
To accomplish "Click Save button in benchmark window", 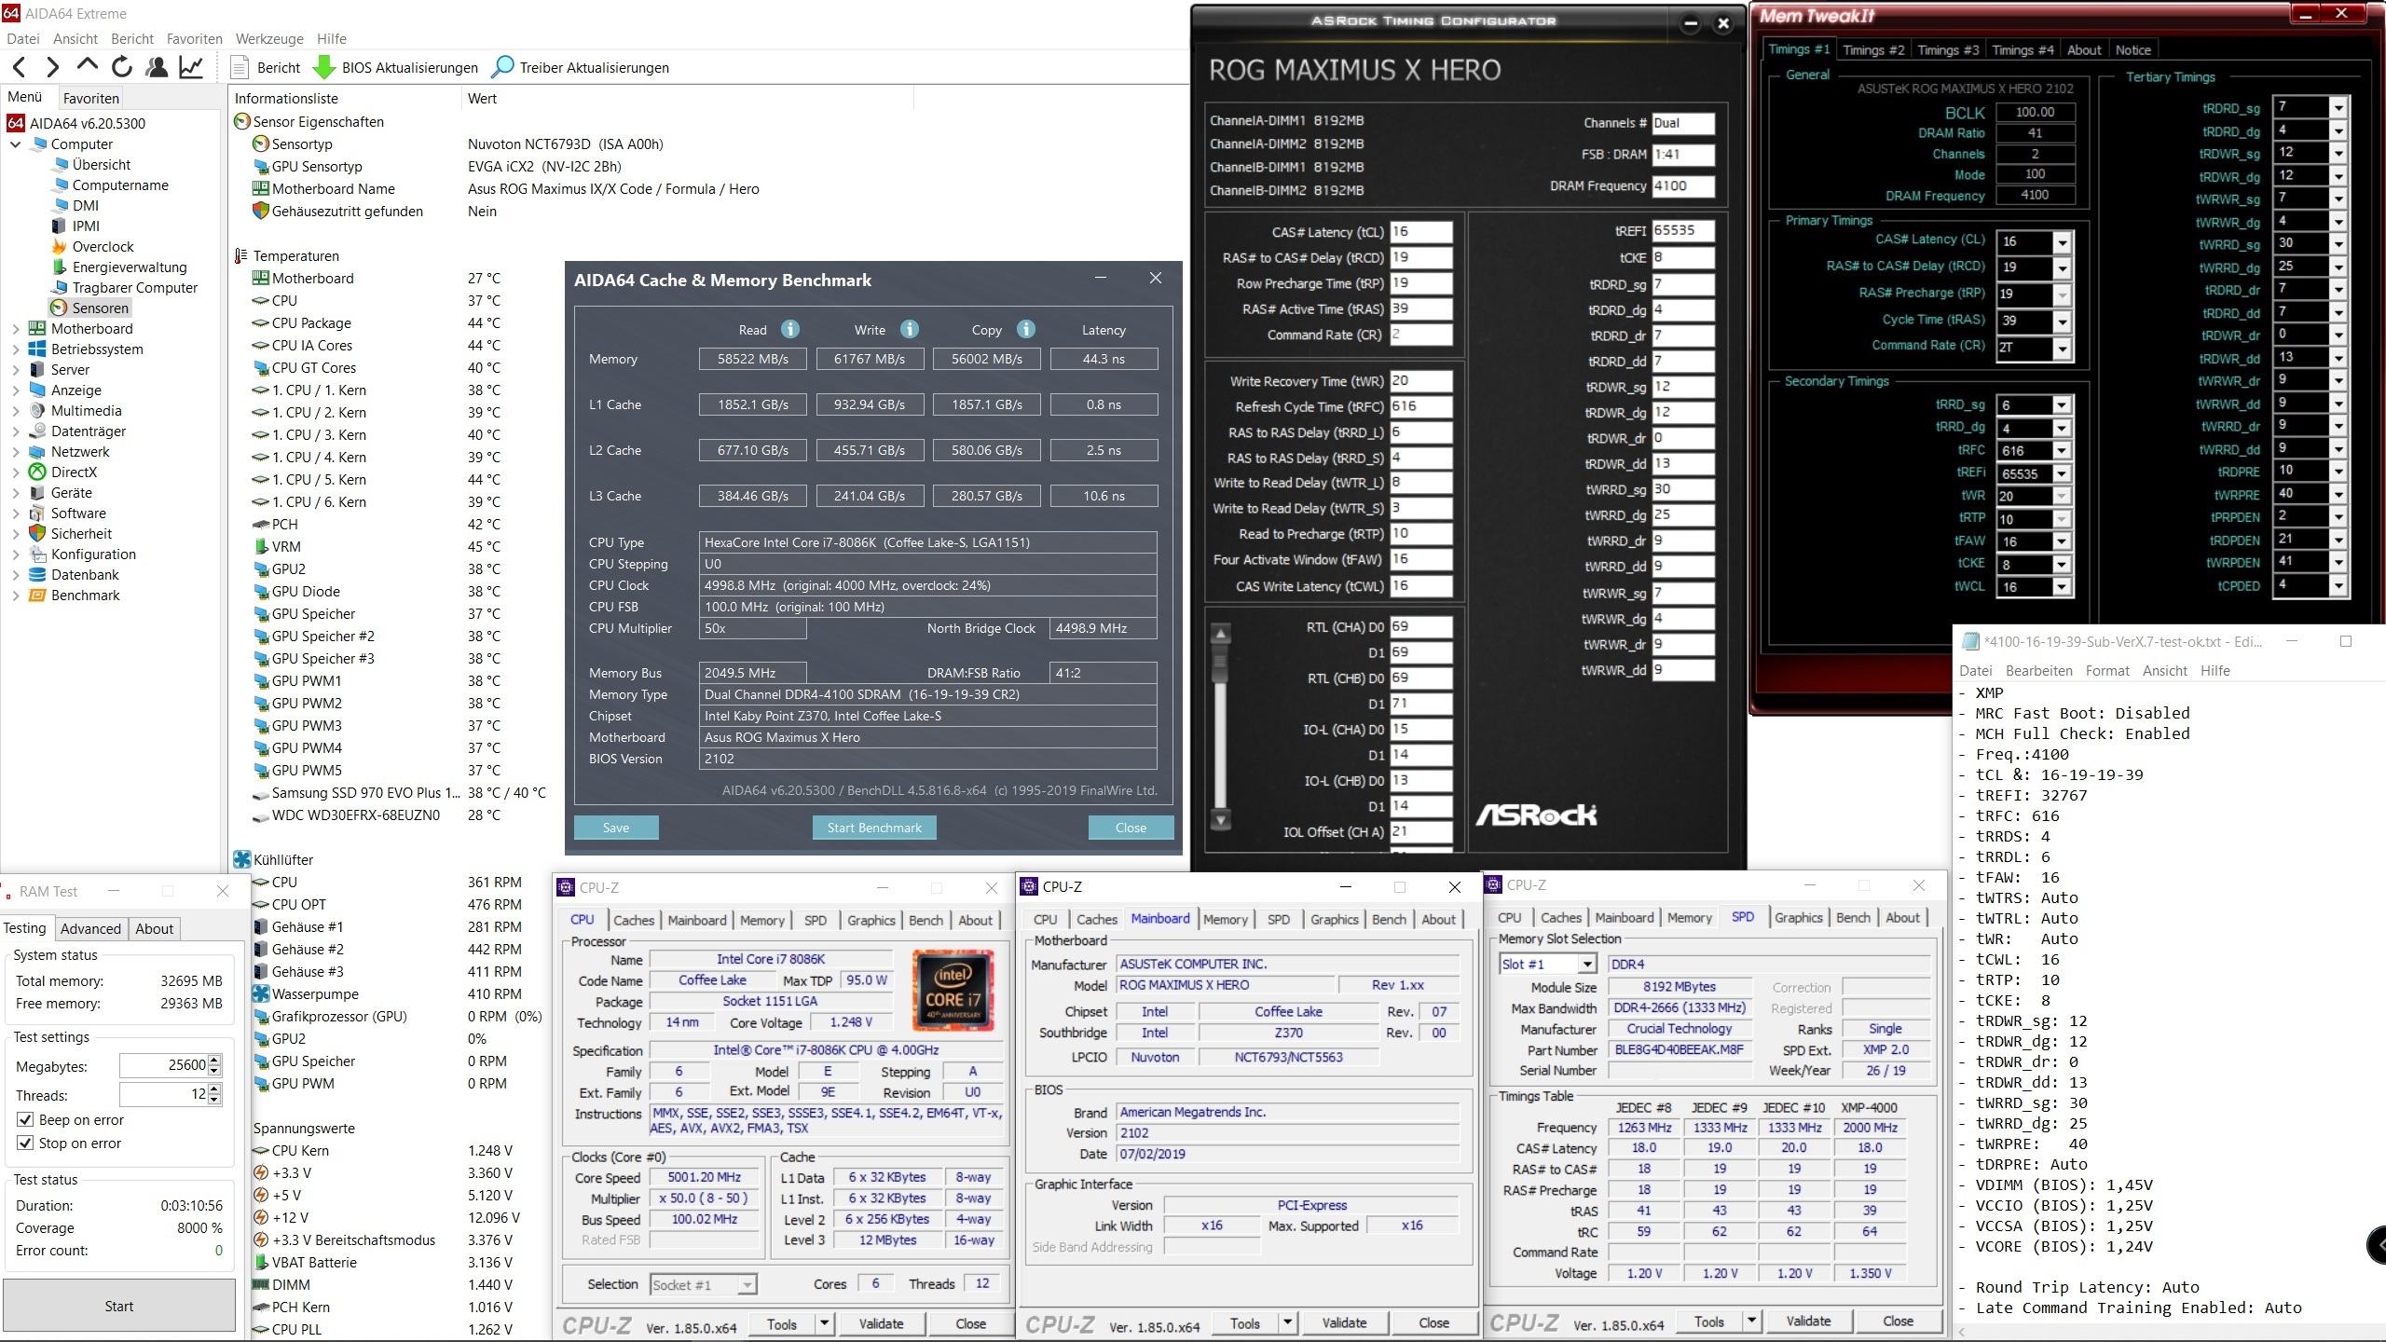I will click(616, 828).
